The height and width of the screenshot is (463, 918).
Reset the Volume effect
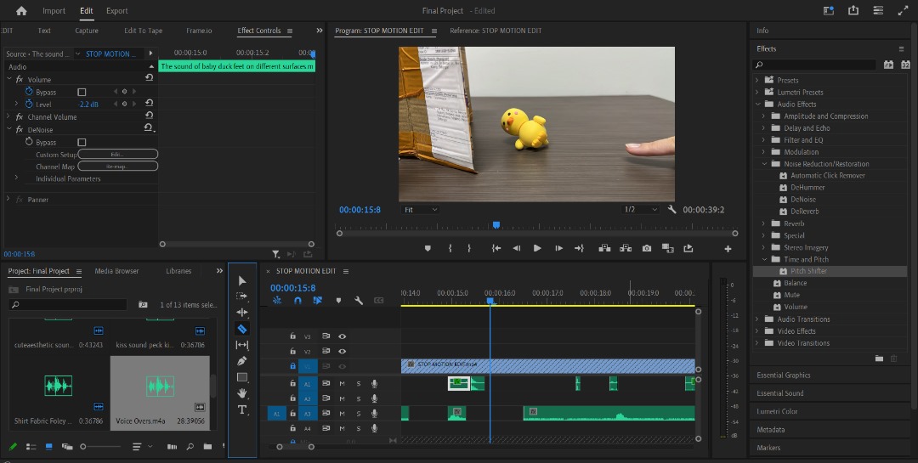pos(150,78)
